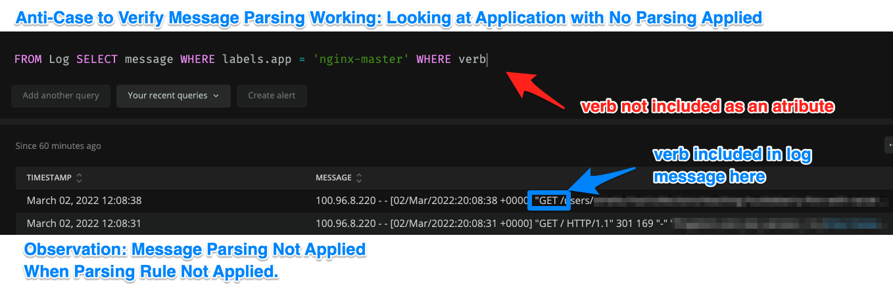Screen dimensions: 893x288
Task: Click the sort arrows beside MESSAGE
Action: click(x=358, y=178)
